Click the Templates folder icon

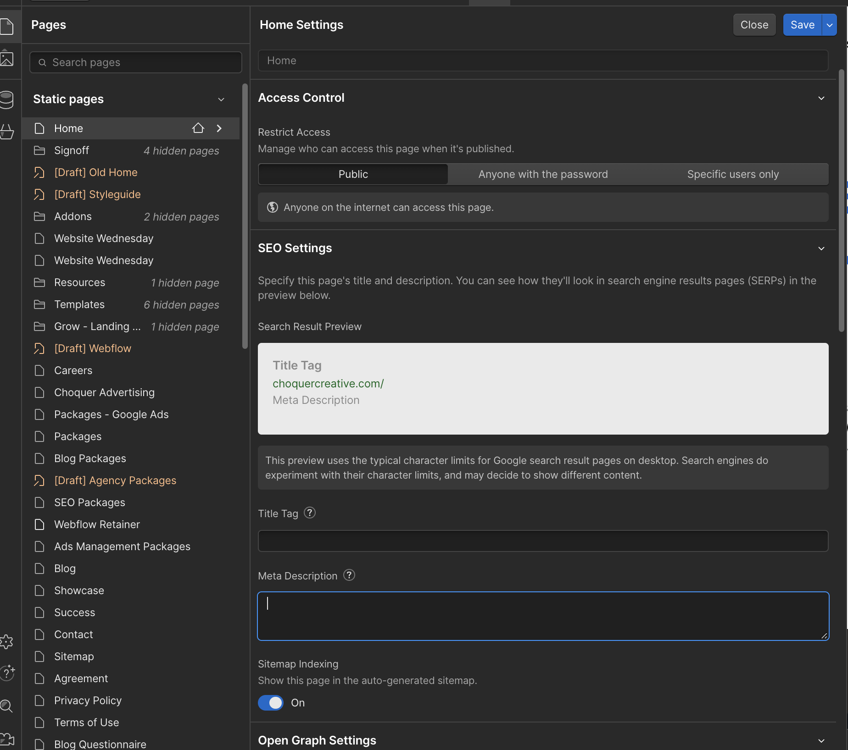tap(39, 304)
